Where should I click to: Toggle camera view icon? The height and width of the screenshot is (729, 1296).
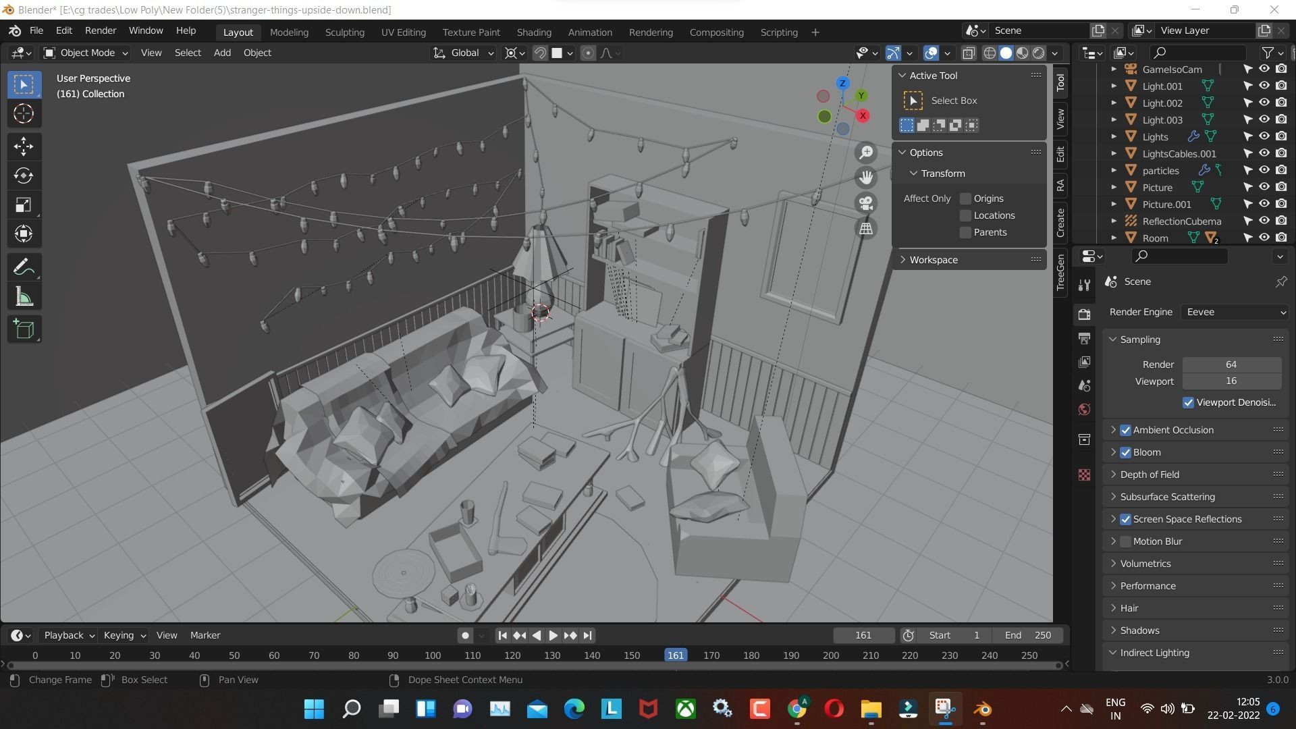(x=866, y=203)
